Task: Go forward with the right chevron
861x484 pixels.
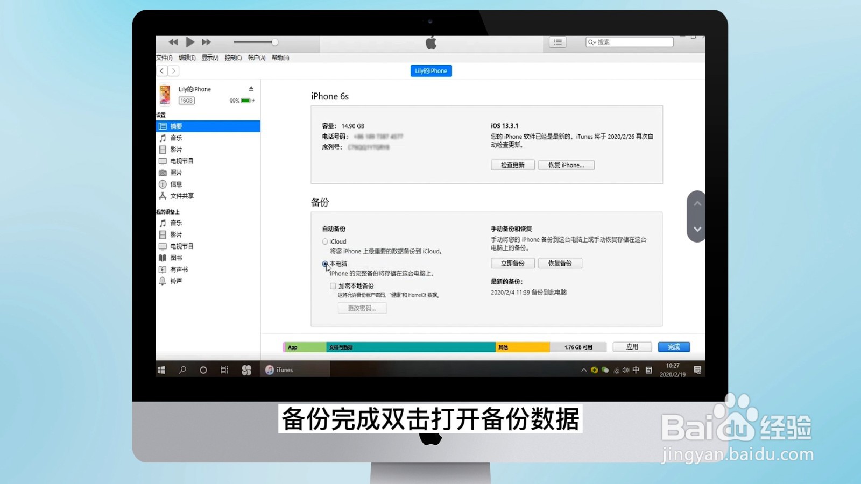Action: (173, 70)
